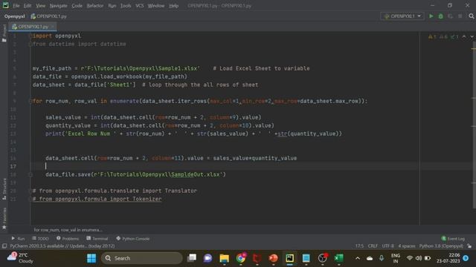
Task: Click the 17:5 cursor position indicator
Action: (x=359, y=246)
